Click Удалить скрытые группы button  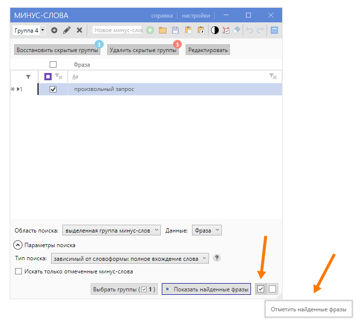143,50
